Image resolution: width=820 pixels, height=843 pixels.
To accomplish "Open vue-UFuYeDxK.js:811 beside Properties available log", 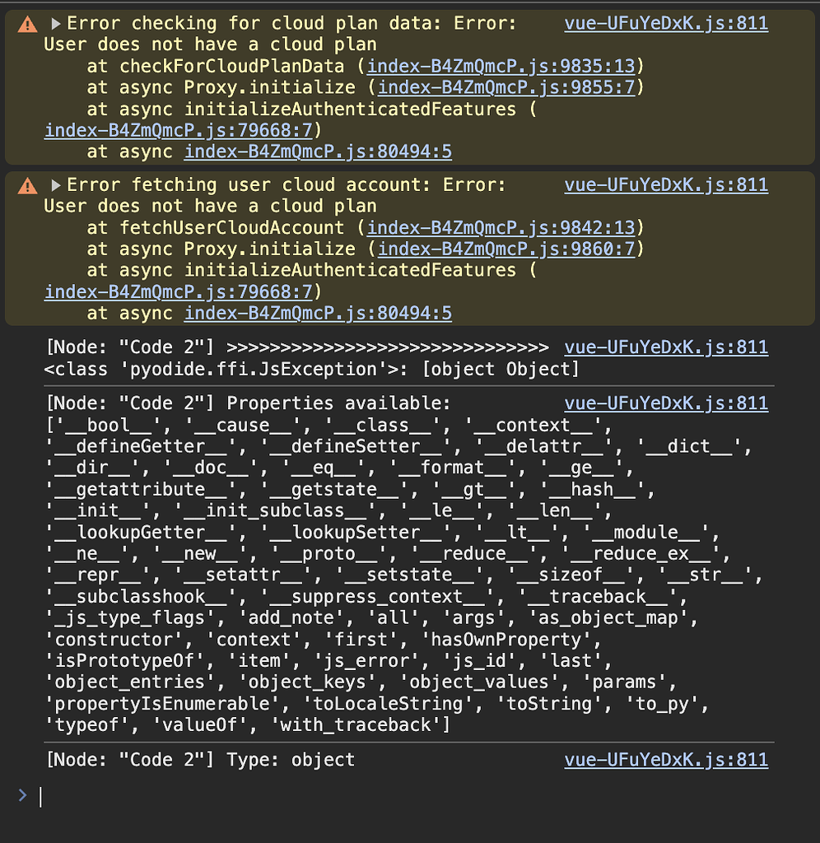I will coord(665,403).
